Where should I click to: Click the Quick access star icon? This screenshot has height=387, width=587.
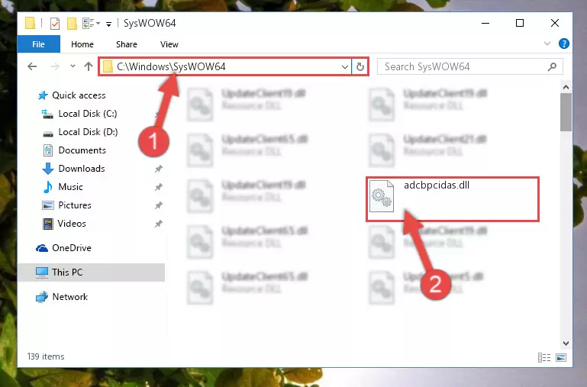point(43,95)
